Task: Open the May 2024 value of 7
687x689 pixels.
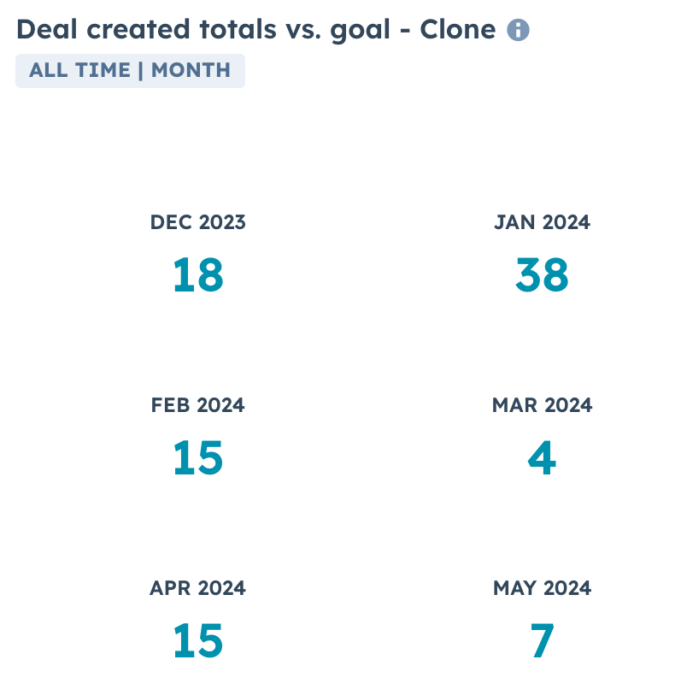Action: tap(542, 642)
